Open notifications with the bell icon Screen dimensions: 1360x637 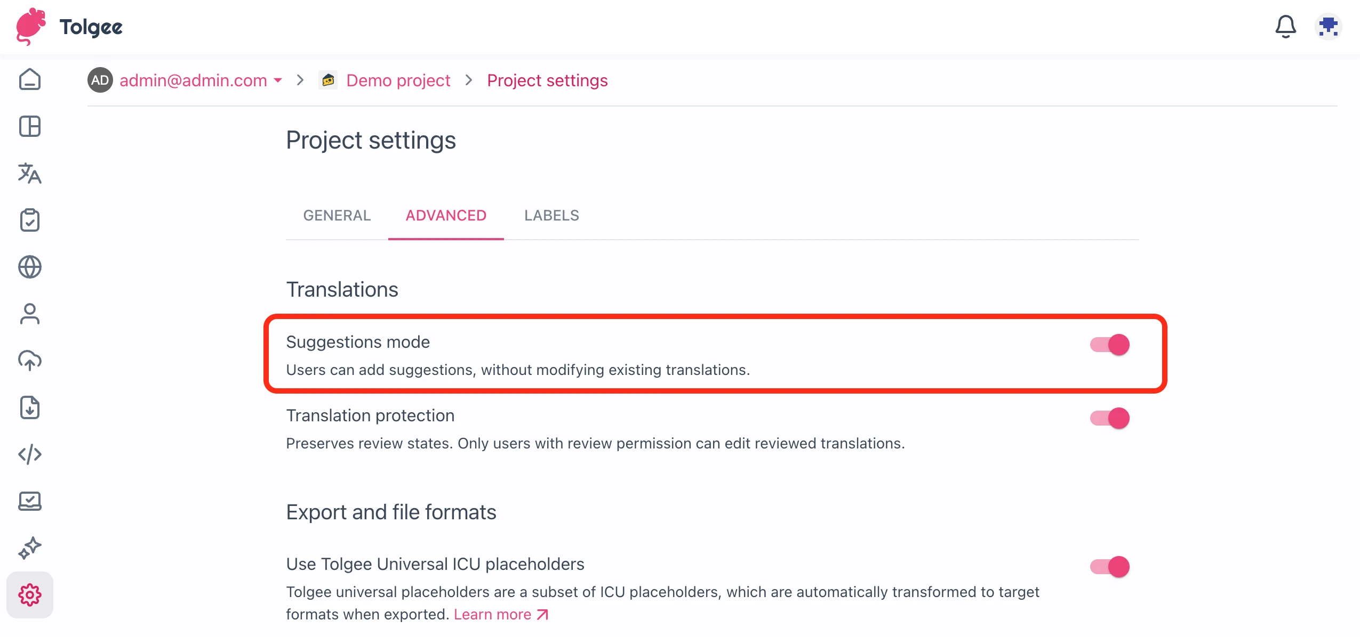(1285, 27)
